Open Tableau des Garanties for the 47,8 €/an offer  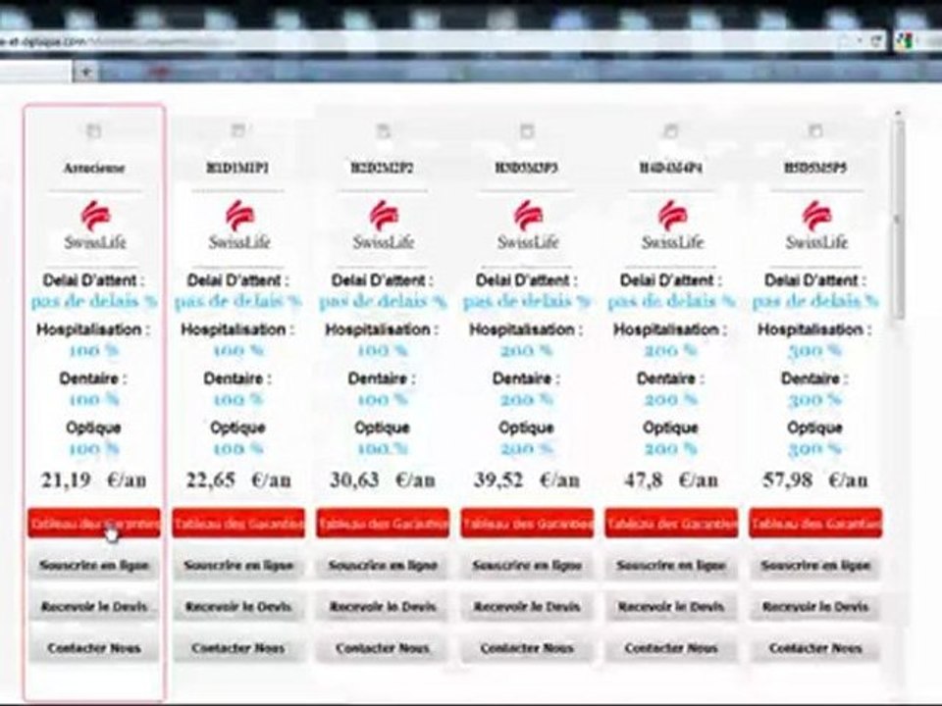[x=671, y=523]
